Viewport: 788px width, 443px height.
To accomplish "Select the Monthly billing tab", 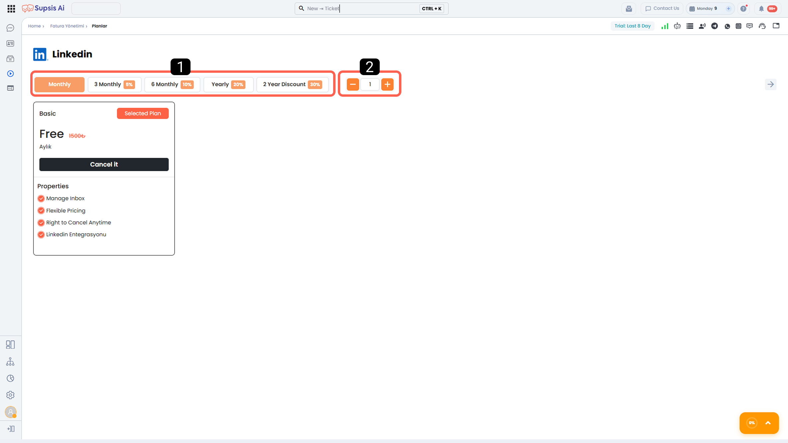I will (60, 84).
